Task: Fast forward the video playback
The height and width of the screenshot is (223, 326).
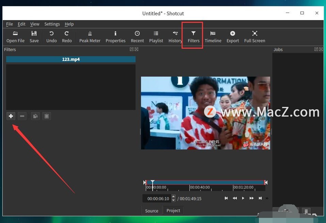Action: 252,198
